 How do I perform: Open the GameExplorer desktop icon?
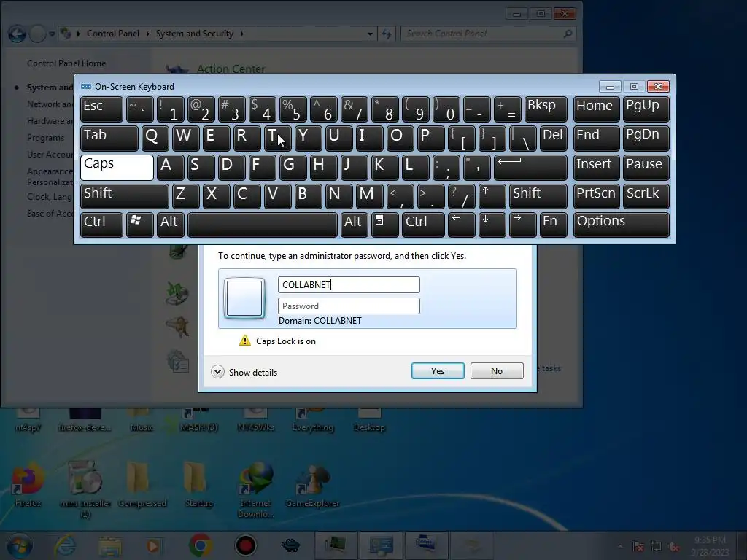(312, 486)
